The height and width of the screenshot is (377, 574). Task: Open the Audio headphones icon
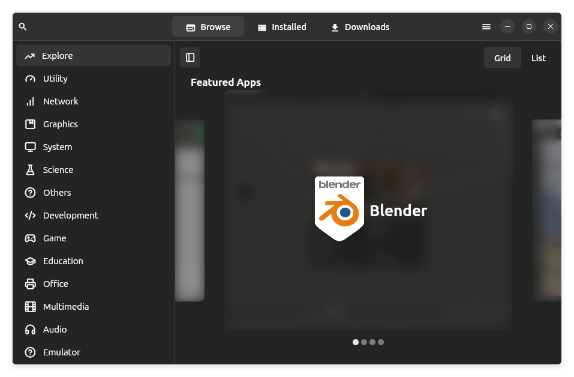[x=30, y=330]
